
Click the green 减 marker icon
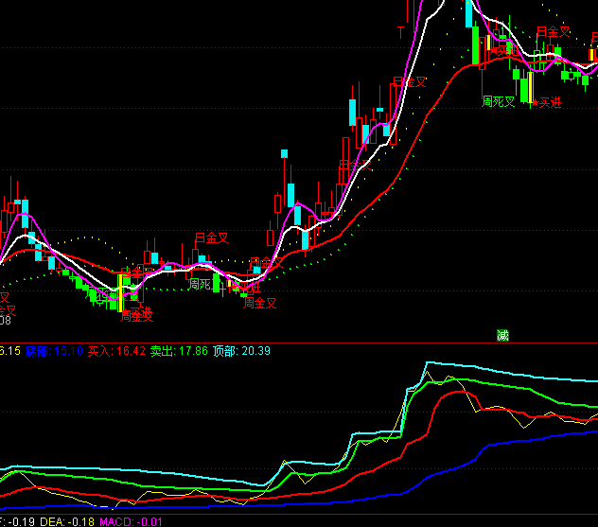tap(502, 334)
